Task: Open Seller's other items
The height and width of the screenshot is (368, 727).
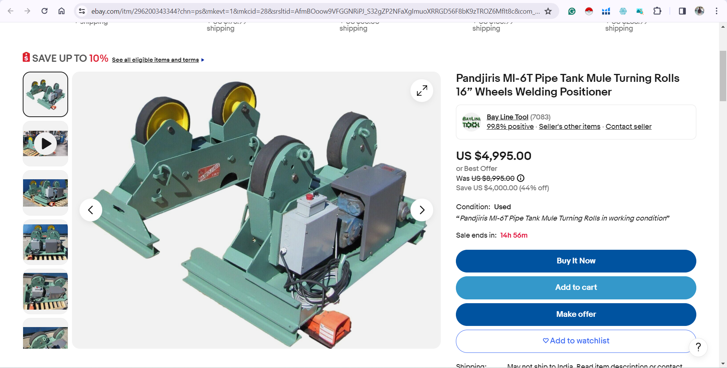Action: click(569, 127)
